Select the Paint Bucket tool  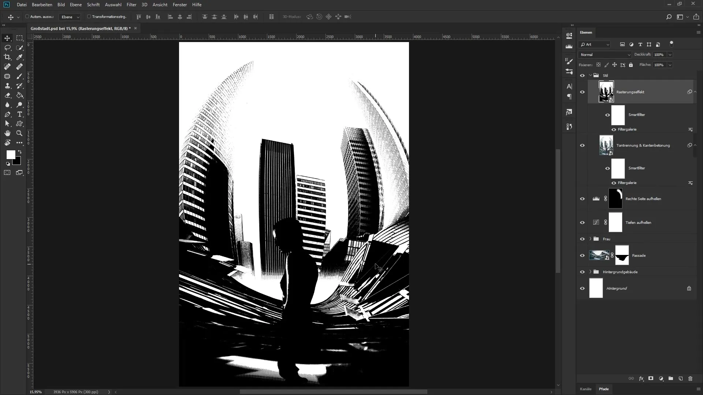[19, 95]
